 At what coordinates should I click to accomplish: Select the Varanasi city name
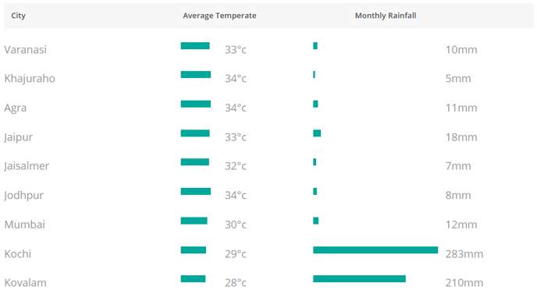[25, 50]
